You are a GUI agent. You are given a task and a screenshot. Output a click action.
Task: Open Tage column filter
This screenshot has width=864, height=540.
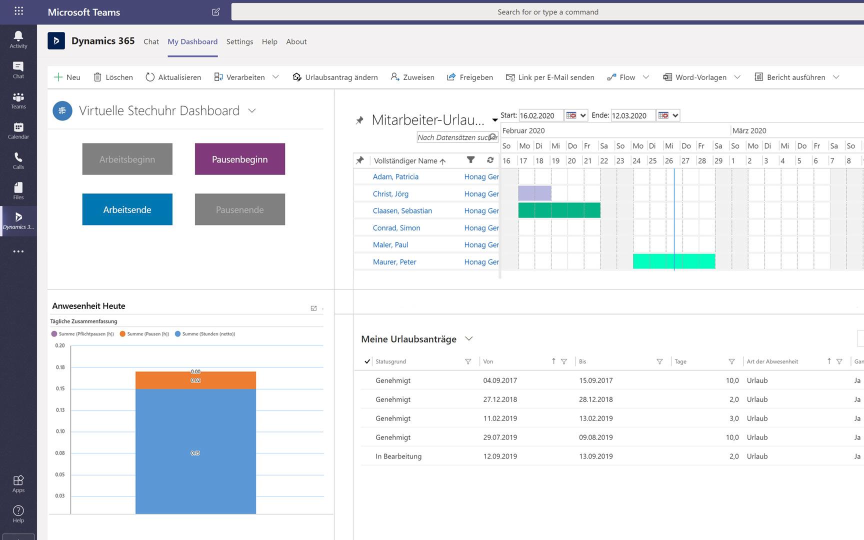click(731, 361)
